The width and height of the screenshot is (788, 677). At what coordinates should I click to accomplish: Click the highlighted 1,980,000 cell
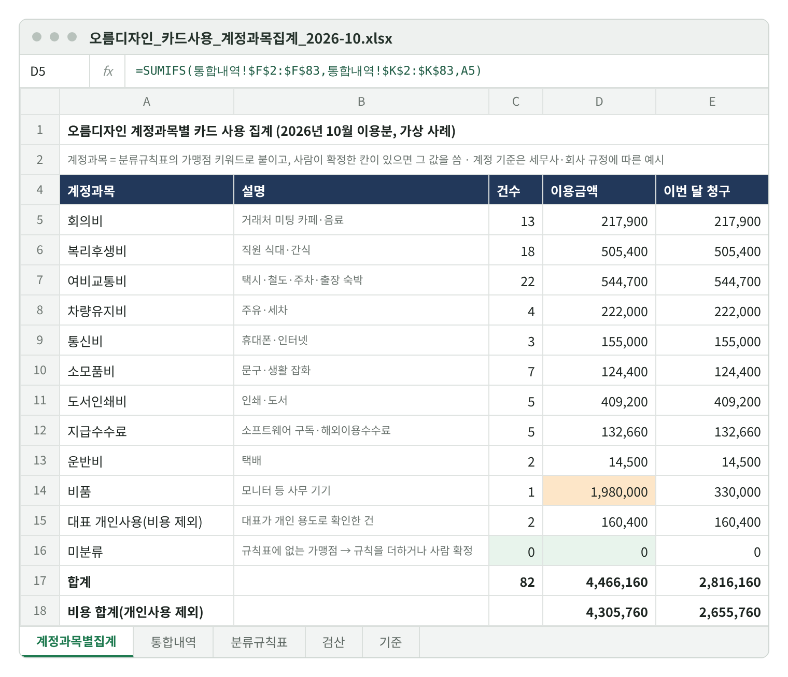click(599, 491)
